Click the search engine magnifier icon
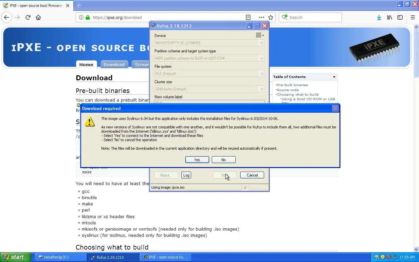The image size is (419, 262). click(284, 17)
